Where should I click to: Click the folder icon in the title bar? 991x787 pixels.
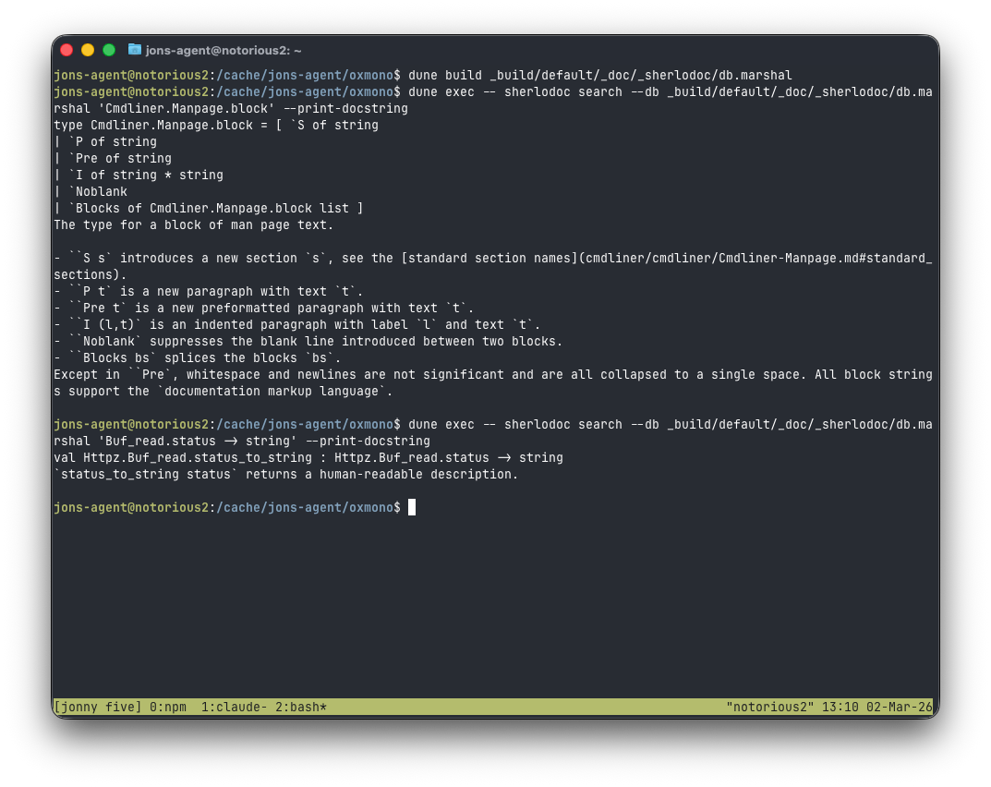[135, 50]
